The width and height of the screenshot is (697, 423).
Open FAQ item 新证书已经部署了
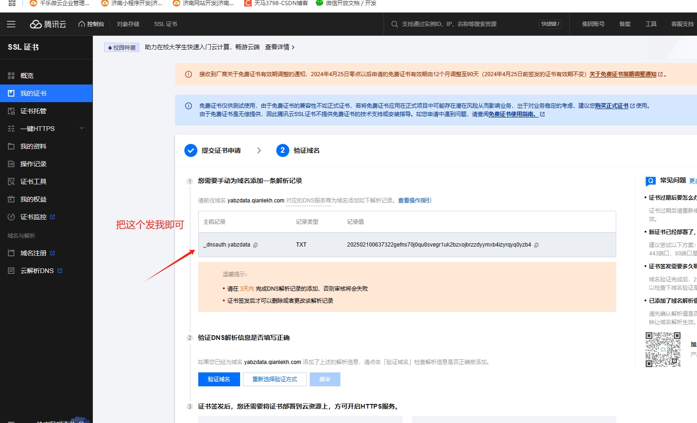pos(672,232)
